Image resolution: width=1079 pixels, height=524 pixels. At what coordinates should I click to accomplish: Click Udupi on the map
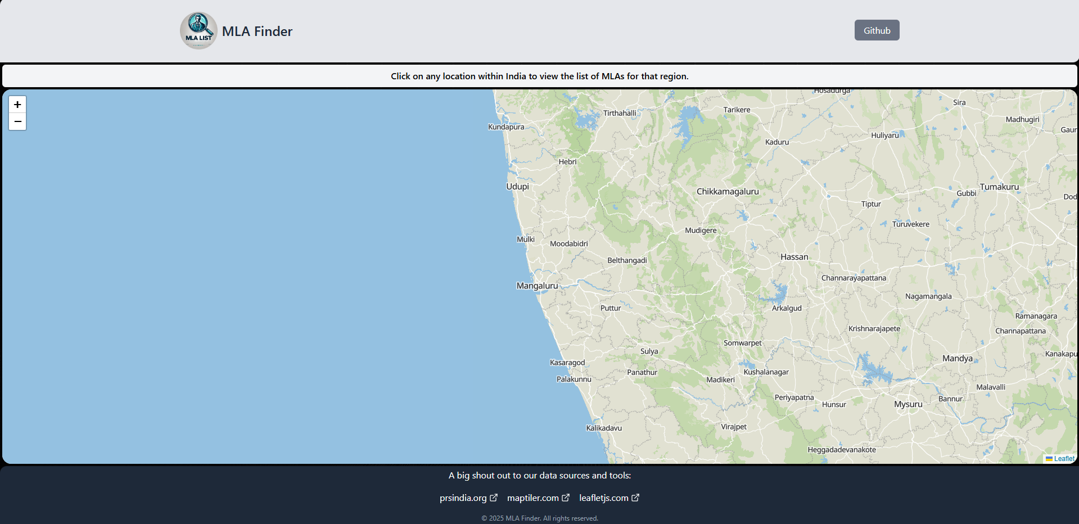point(517,186)
